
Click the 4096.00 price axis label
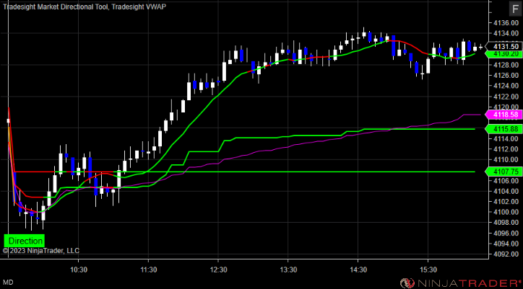[506, 233]
